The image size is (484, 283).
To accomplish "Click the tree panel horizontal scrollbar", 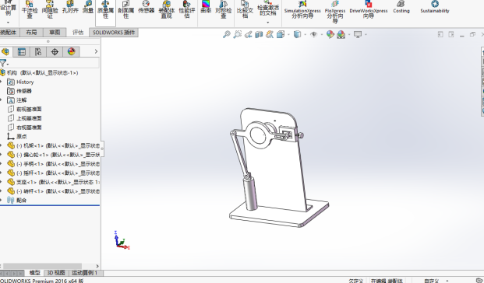I will point(42,266).
